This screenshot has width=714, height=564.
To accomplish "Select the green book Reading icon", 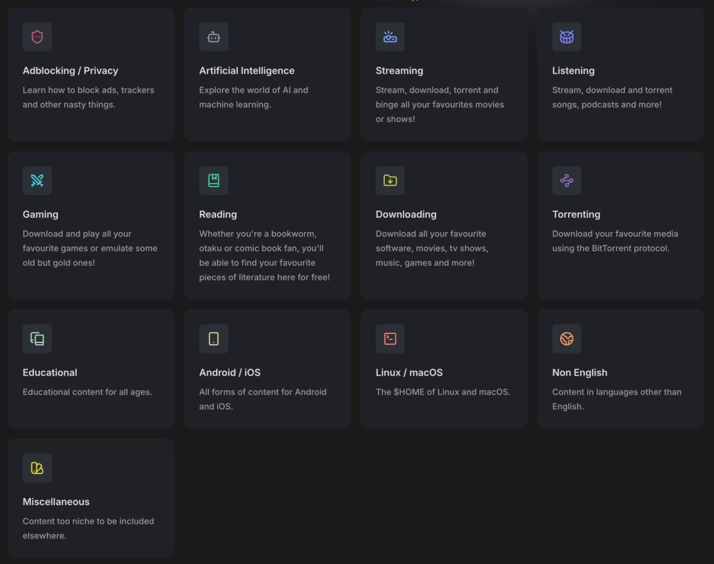I will (214, 181).
